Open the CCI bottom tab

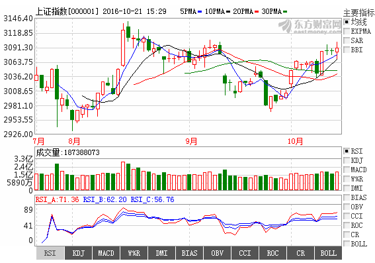[x=245, y=253]
